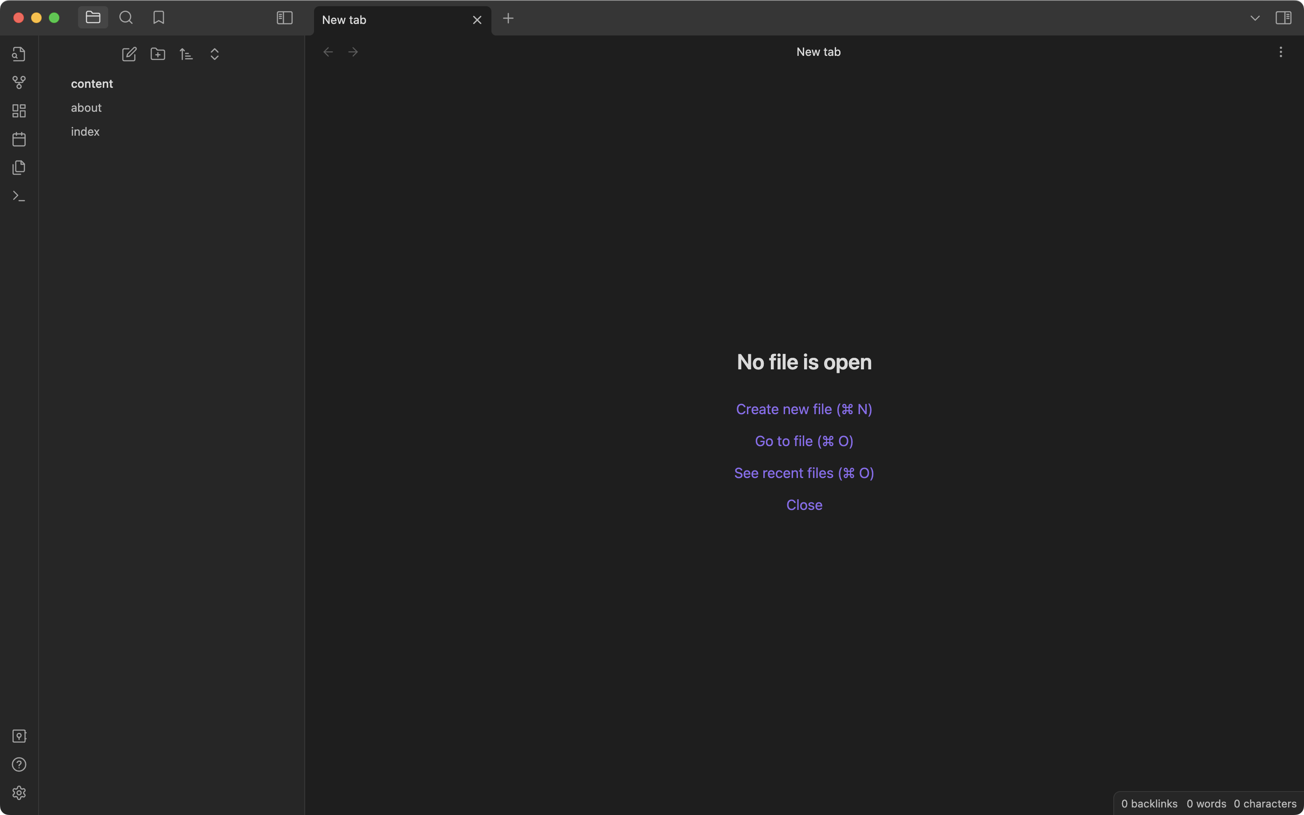
Task: Select the extensions/plugins panel icon
Action: [19, 111]
